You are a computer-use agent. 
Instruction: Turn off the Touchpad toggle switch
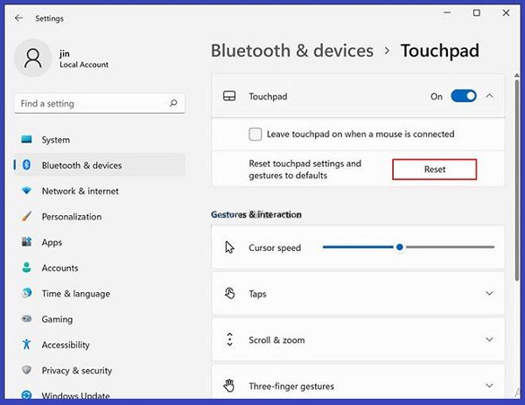point(463,96)
